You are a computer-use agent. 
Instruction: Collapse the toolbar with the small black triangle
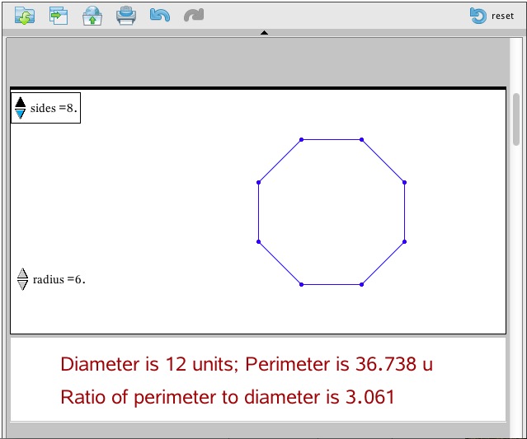pyautogui.click(x=264, y=33)
